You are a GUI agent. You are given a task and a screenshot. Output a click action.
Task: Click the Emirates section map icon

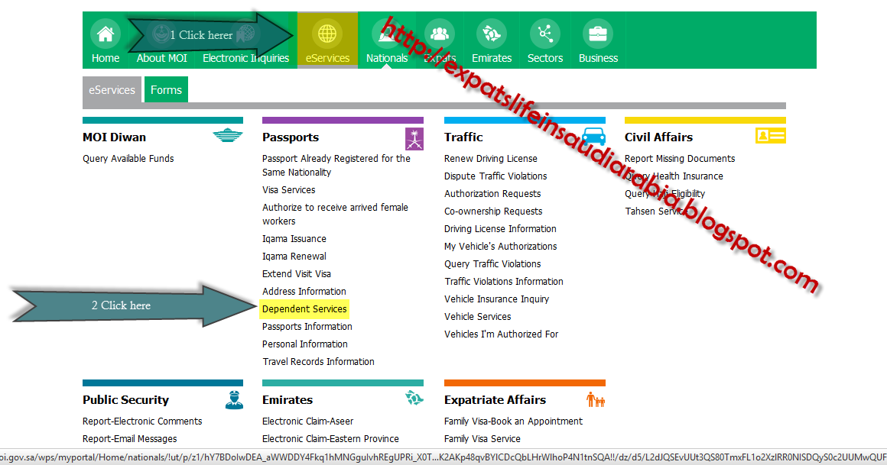click(414, 398)
